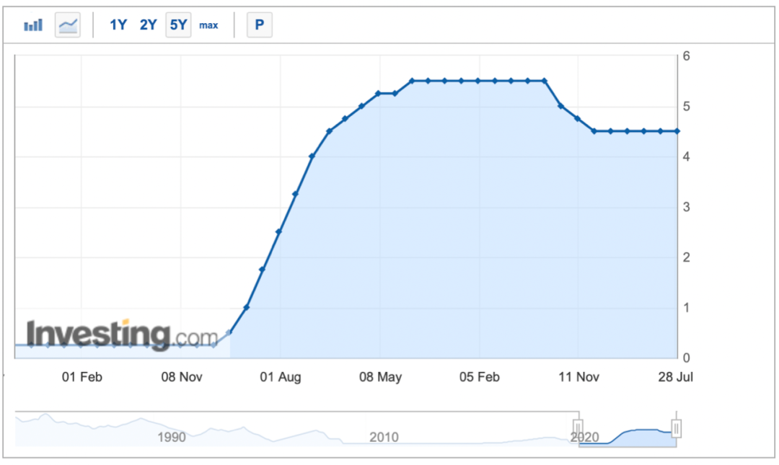Jump to 2010 in the navigator strip

point(384,437)
